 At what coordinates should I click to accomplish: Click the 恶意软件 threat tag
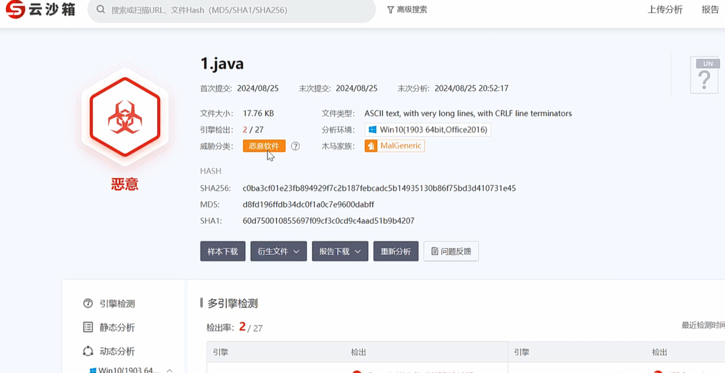[x=264, y=146]
